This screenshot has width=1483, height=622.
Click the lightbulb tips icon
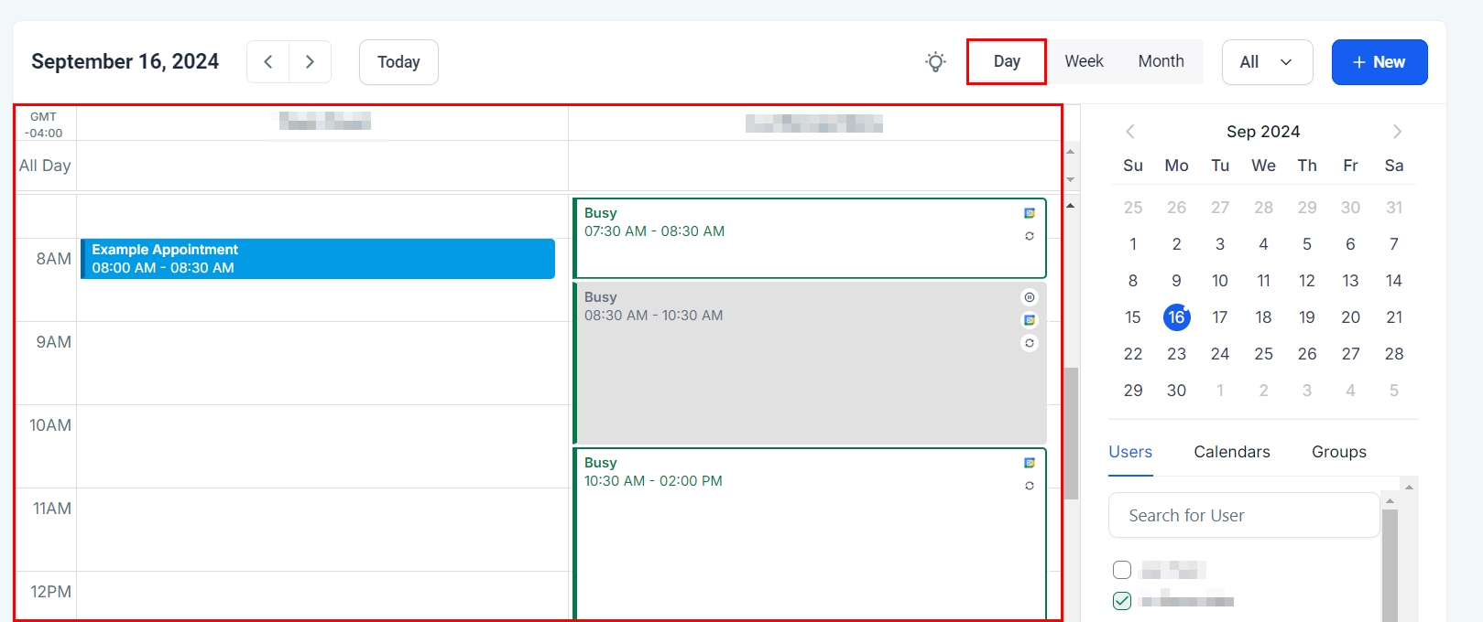[935, 62]
